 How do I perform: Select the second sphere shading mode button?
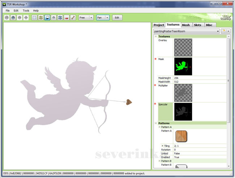click(13, 17)
